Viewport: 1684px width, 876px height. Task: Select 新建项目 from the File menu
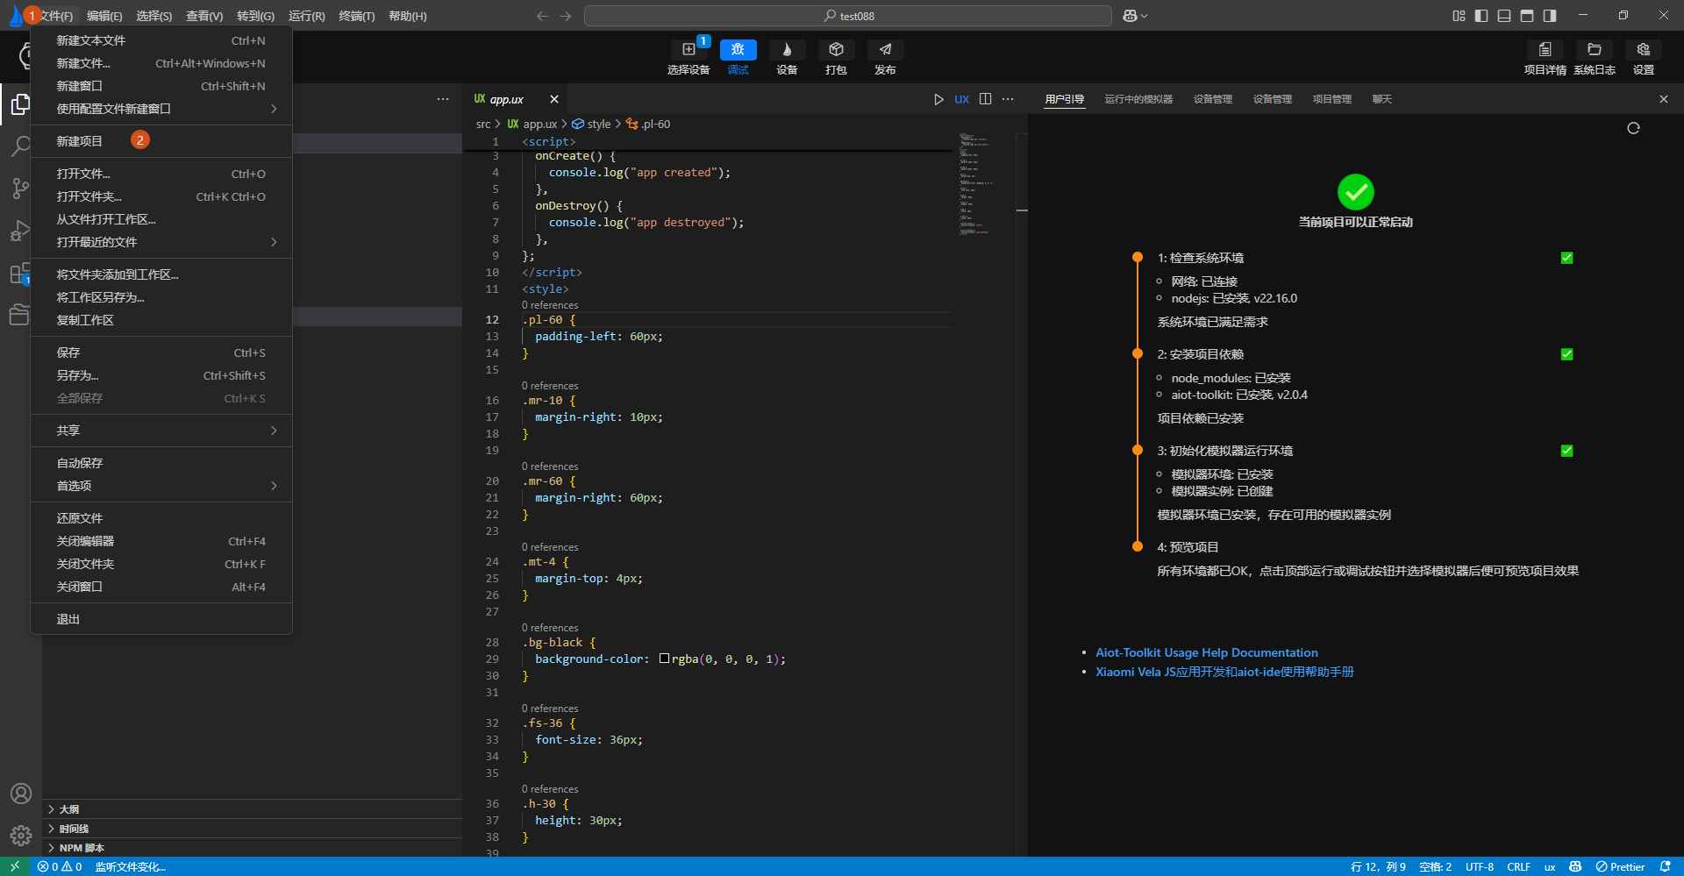pyautogui.click(x=80, y=141)
